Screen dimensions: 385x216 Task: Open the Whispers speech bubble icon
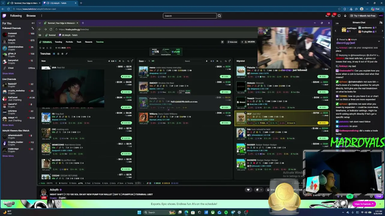click(x=339, y=16)
